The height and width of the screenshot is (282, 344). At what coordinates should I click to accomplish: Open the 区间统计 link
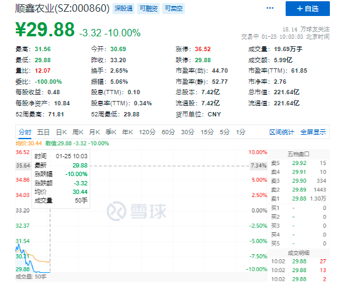tap(281, 132)
